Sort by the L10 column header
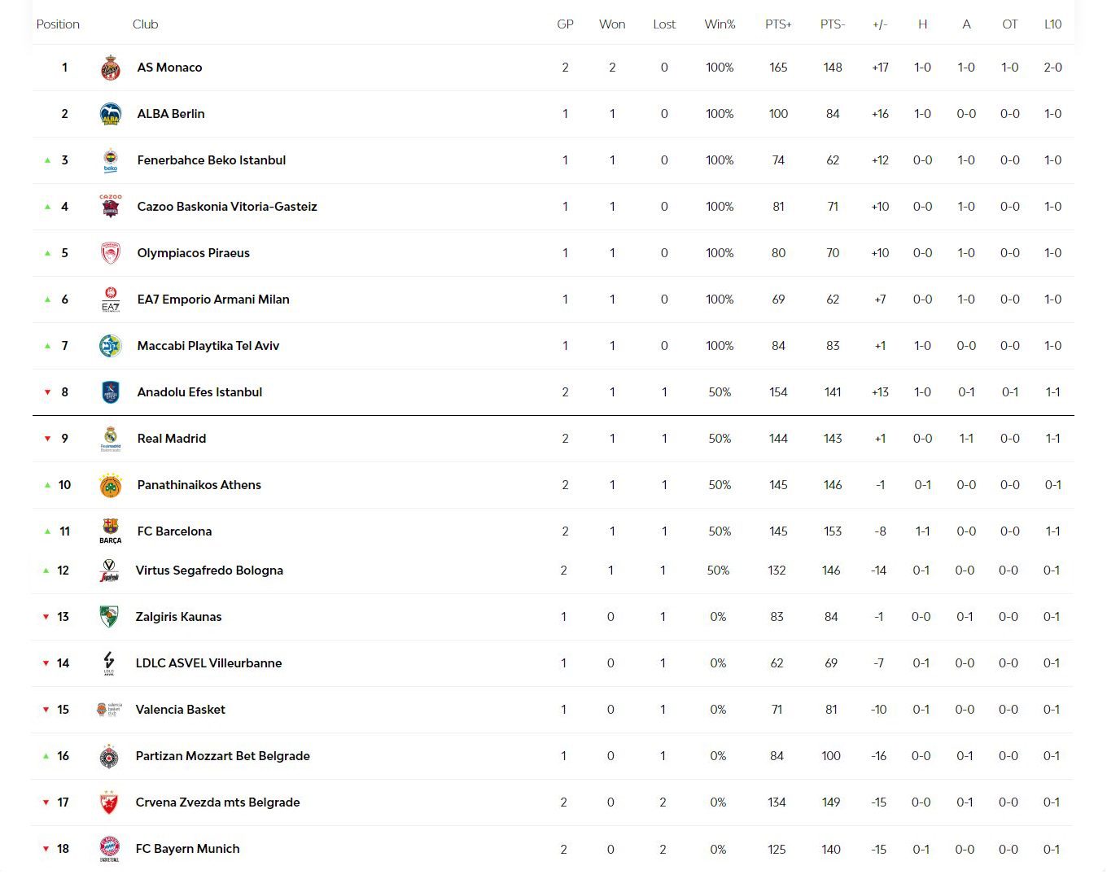This screenshot has height=892, width=1107. [x=1052, y=24]
